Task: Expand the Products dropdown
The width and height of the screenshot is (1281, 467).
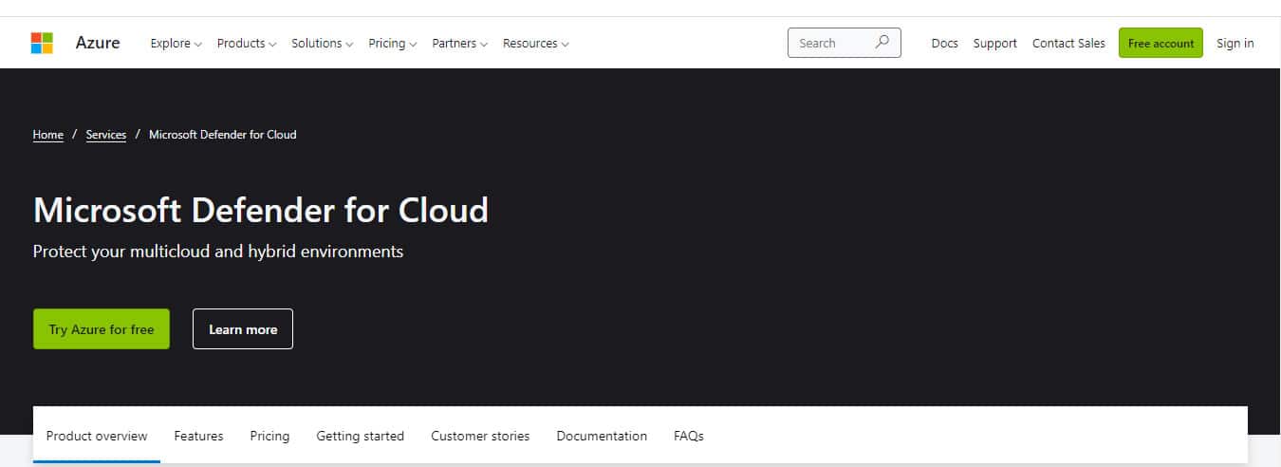Action: [247, 43]
